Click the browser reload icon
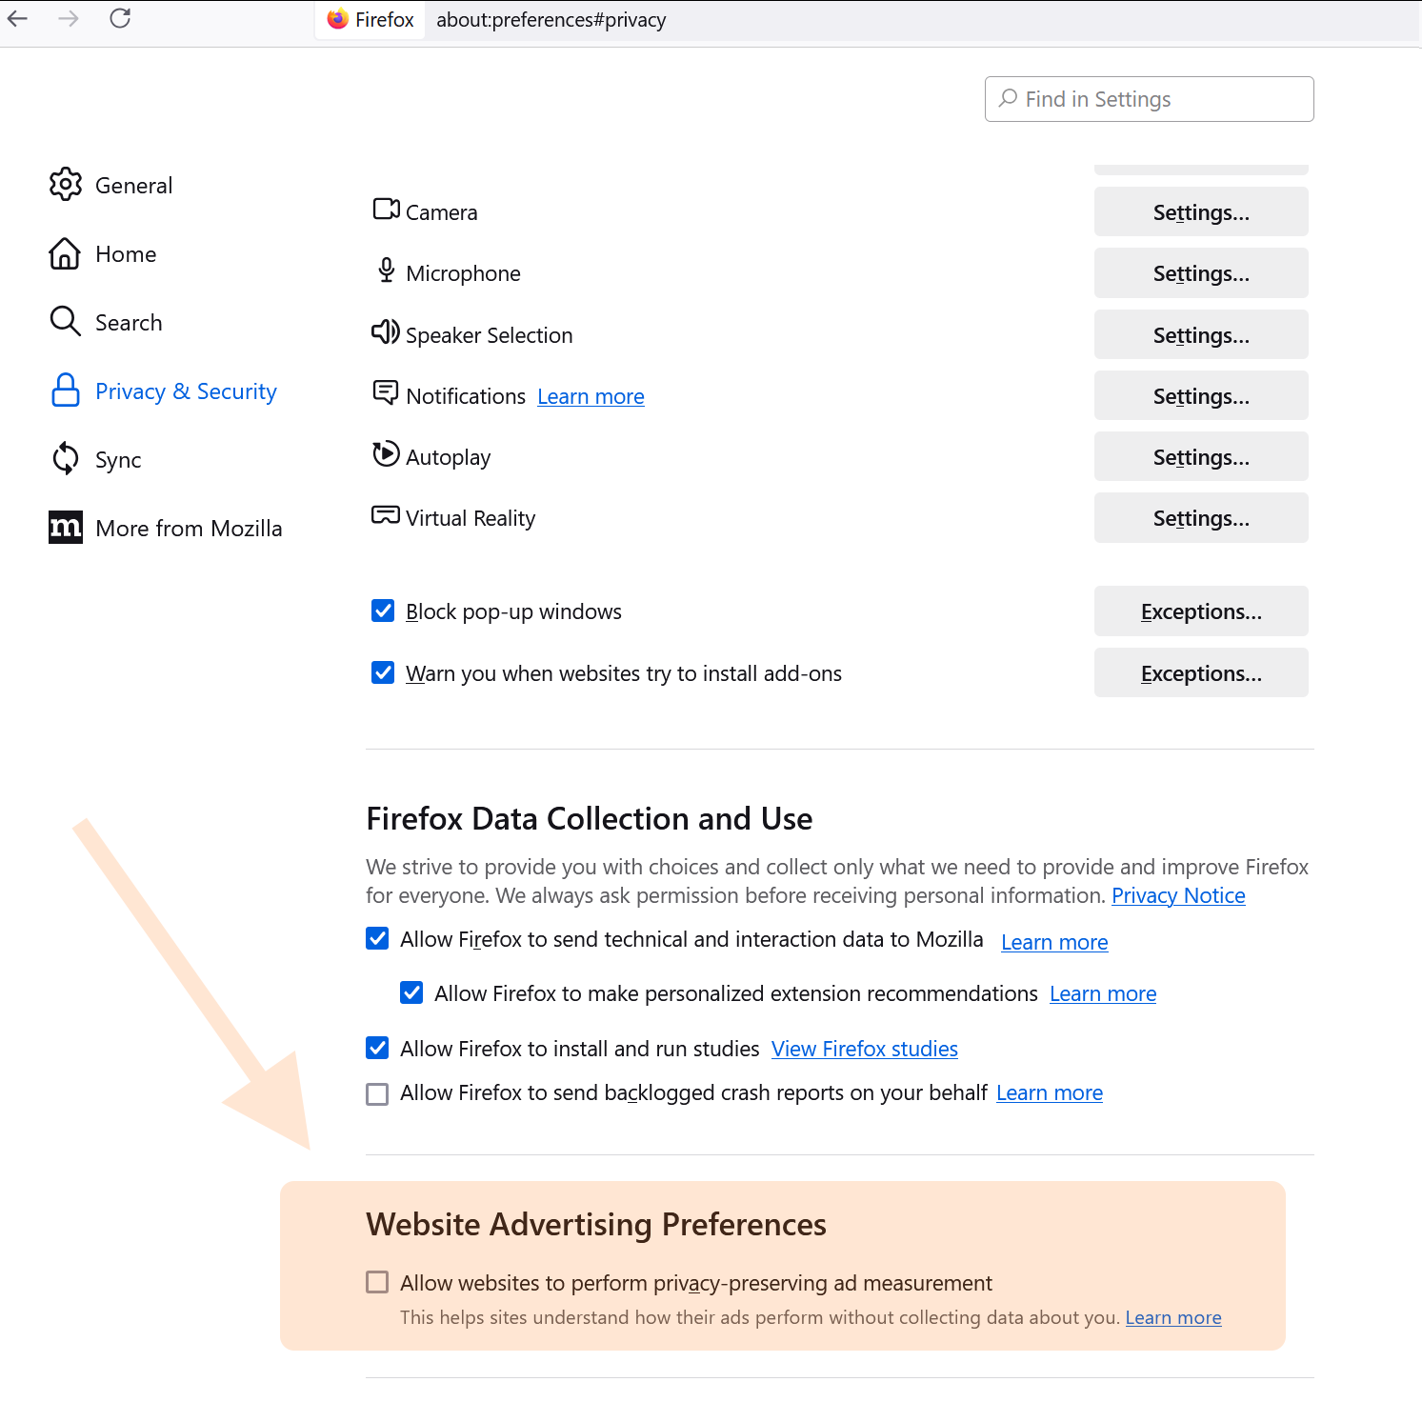1422x1422 pixels. click(120, 18)
